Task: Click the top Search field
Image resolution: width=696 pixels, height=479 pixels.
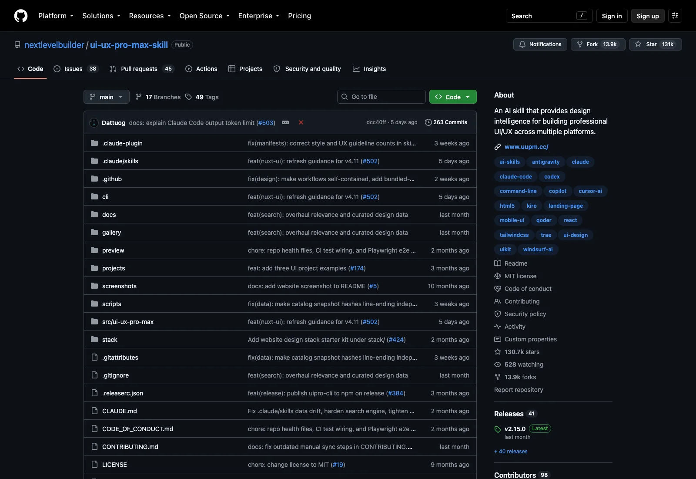Action: click(x=549, y=16)
